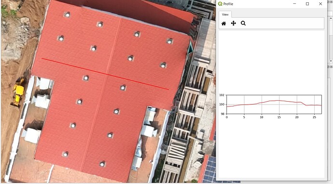
Task: Select the Pan tool in Profile window
Action: point(234,23)
